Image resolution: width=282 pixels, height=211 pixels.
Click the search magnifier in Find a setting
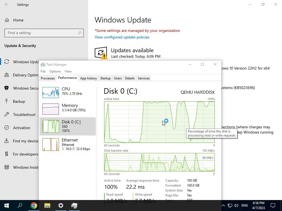point(80,33)
